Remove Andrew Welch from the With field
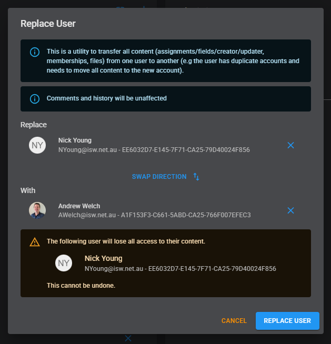This screenshot has width=331, height=344. tap(290, 210)
